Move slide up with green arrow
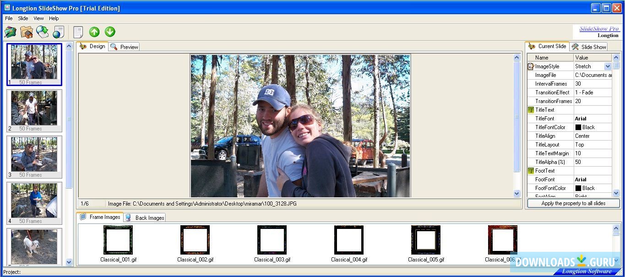 (x=94, y=32)
